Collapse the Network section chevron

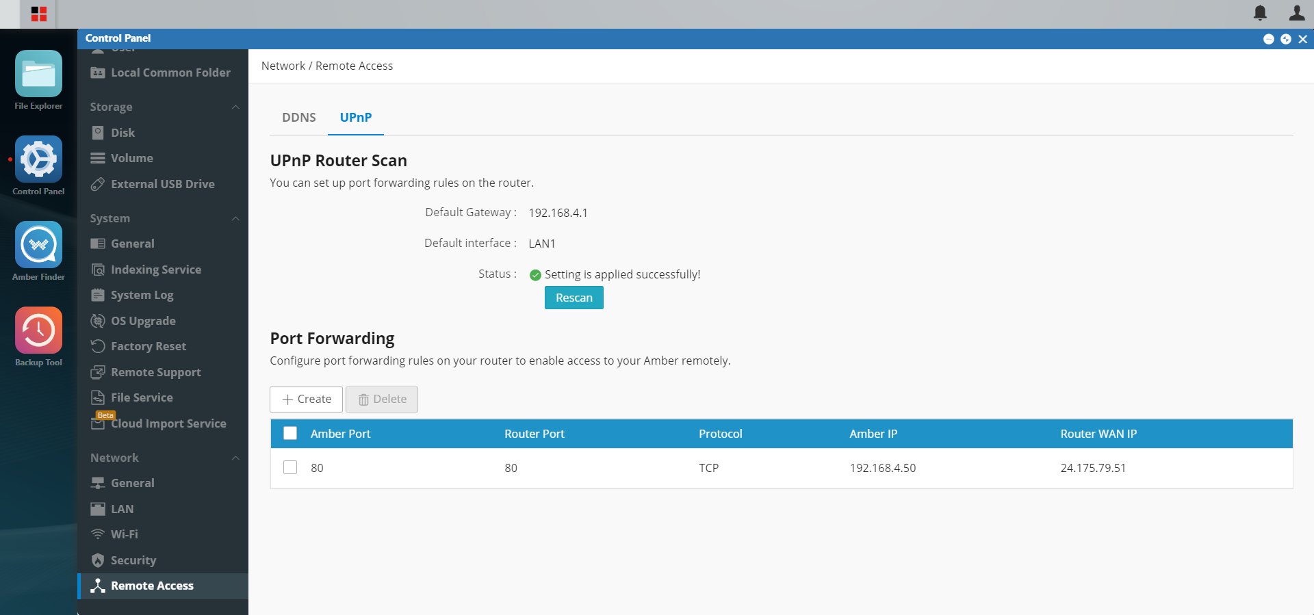coord(235,458)
